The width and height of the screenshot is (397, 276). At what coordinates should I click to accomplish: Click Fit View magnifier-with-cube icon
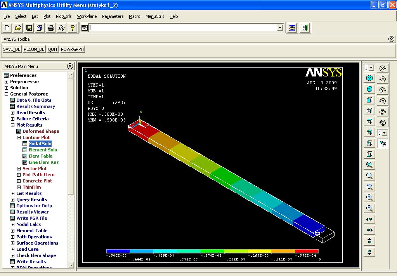[x=369, y=165]
